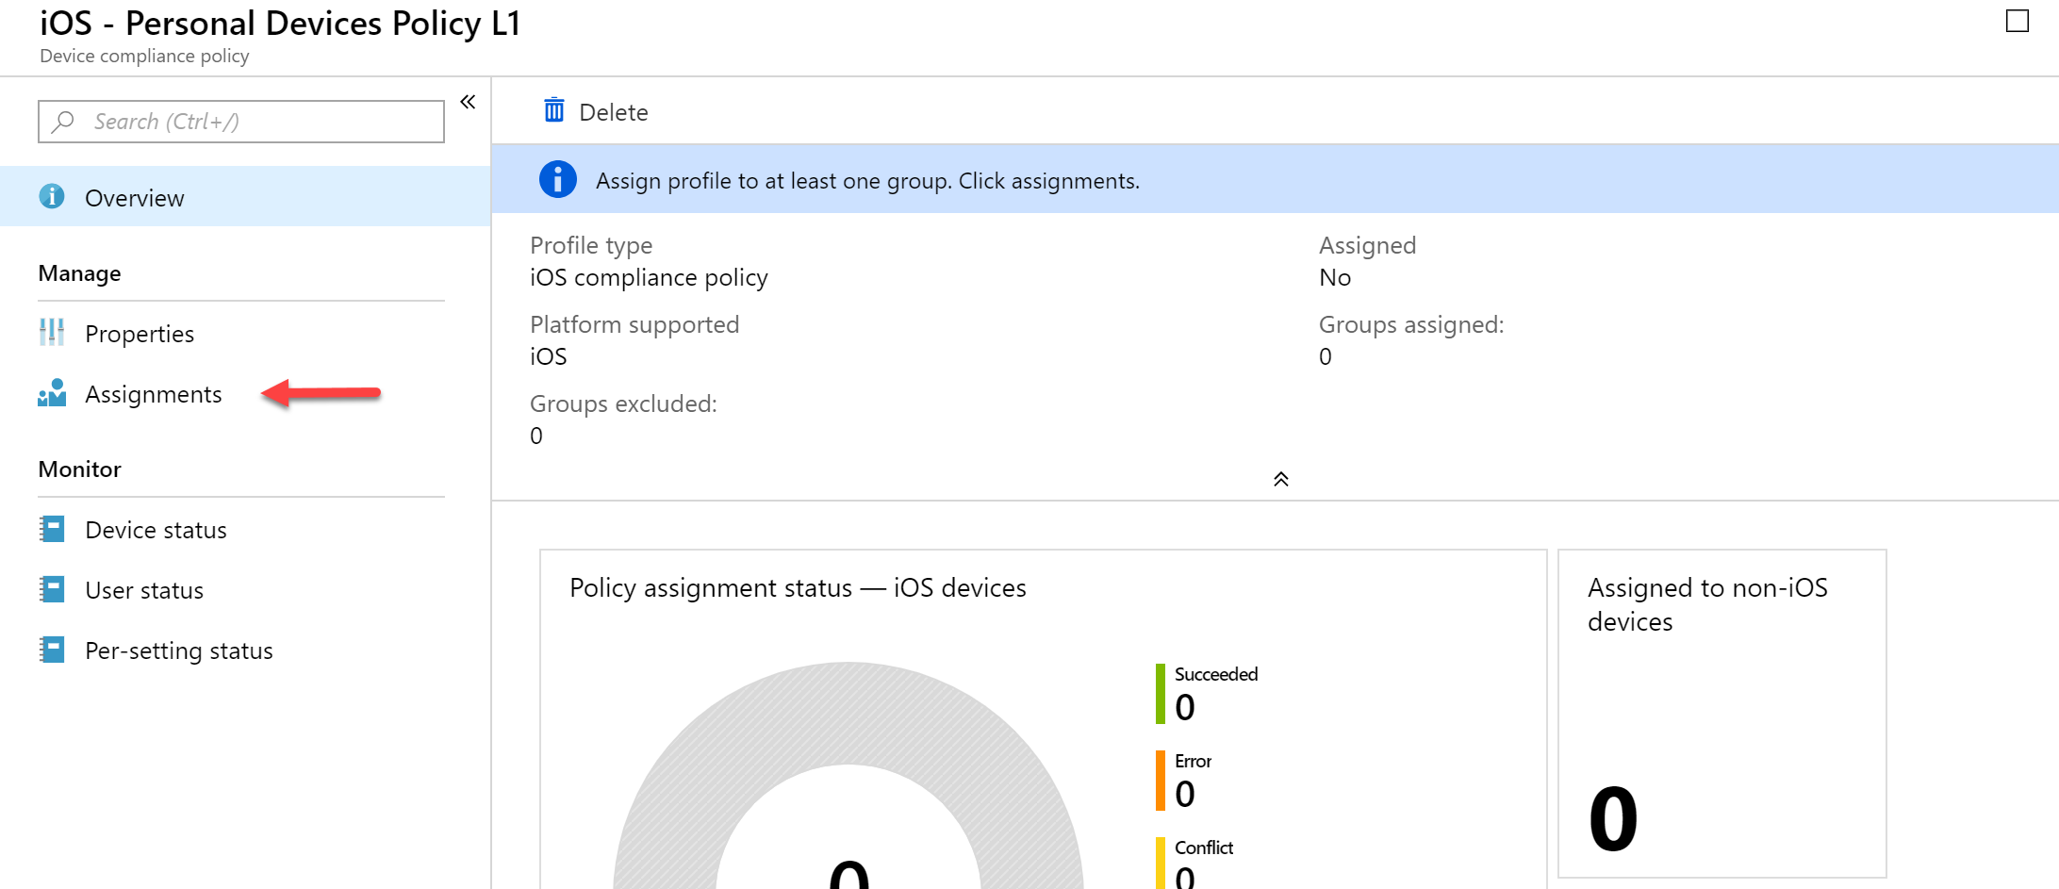Open the Assigned to non-iOS devices tile

coord(1722,714)
